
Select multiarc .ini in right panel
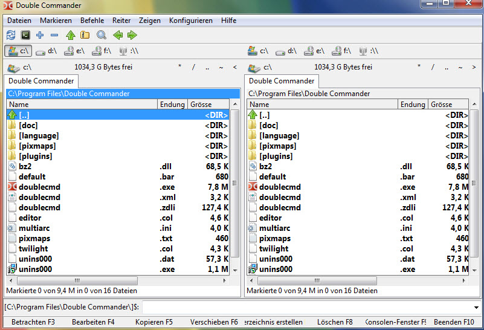coord(358,228)
